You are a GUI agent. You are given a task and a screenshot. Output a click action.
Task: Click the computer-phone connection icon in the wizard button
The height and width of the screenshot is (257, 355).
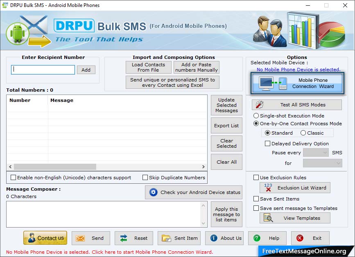(x=273, y=83)
